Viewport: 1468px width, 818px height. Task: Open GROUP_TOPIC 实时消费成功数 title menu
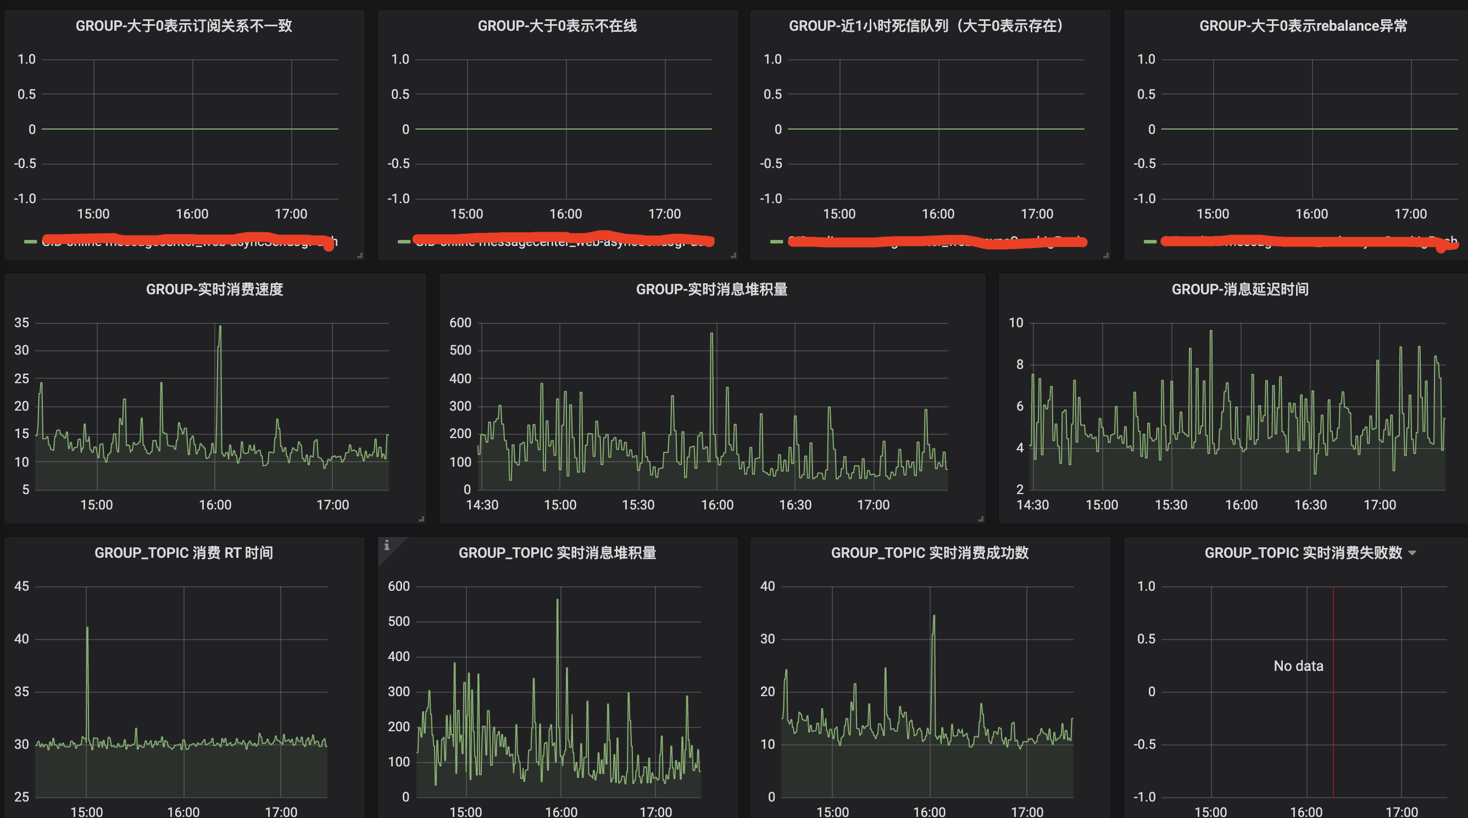930,553
